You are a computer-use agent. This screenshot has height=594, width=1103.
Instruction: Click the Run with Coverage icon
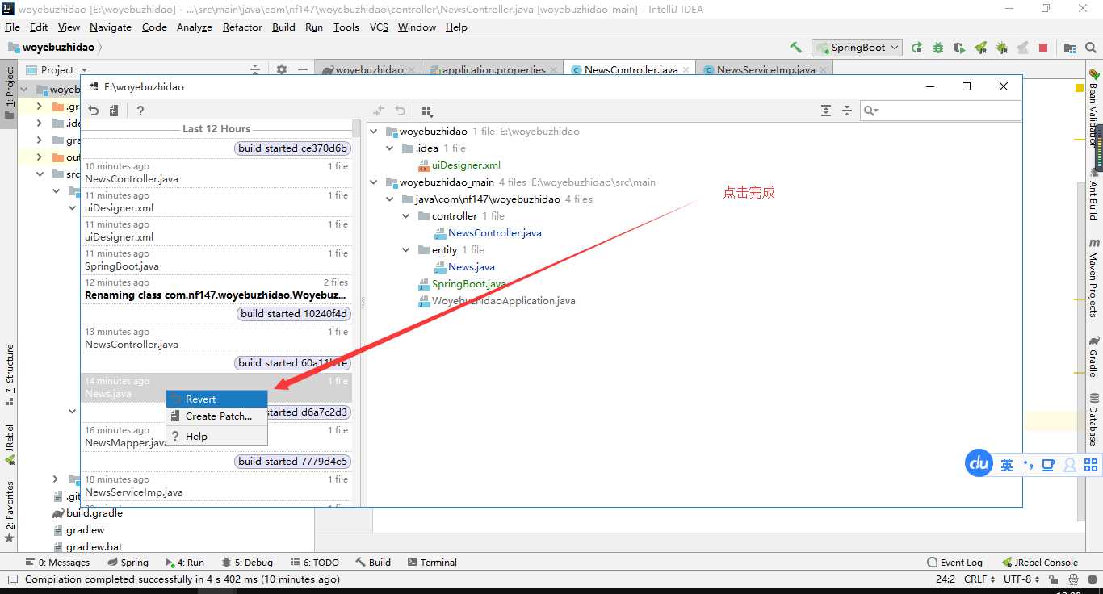pos(959,48)
